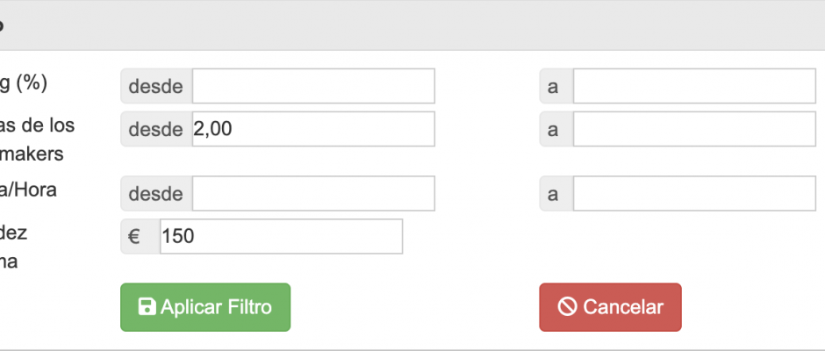Click the bookmakers row 'a' input field
Image resolution: width=825 pixels, height=351 pixels.
[694, 129]
